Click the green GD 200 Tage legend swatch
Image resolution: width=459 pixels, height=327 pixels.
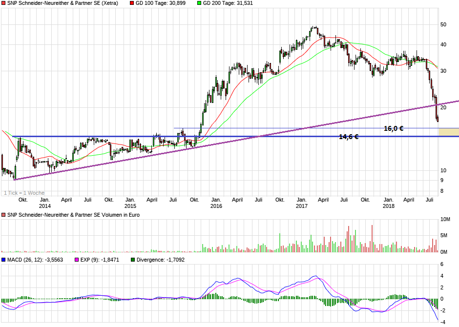(x=199, y=3)
